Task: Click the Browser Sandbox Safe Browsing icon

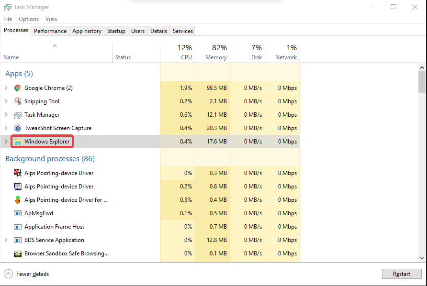Action: click(x=18, y=253)
